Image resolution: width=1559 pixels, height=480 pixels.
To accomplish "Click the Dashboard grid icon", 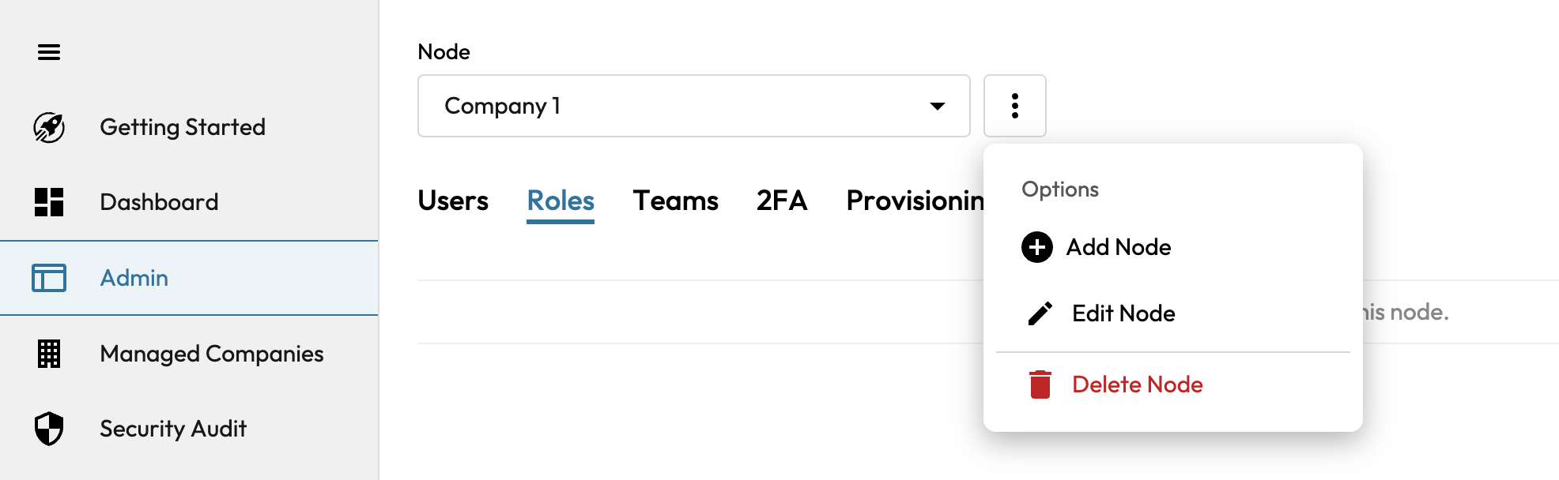I will pyautogui.click(x=49, y=202).
